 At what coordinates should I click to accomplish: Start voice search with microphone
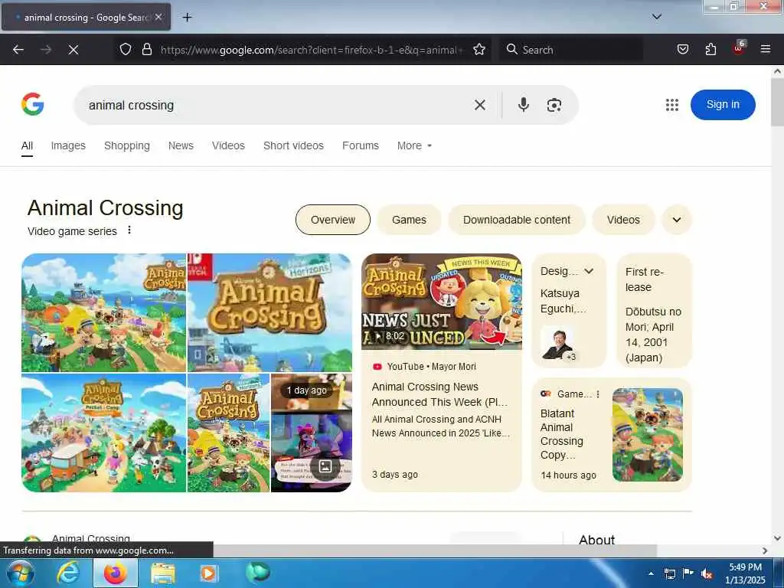point(524,104)
